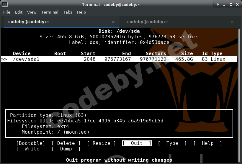This screenshot has width=242, height=164.
Task: Open the Terminal menu
Action: pos(50,12)
